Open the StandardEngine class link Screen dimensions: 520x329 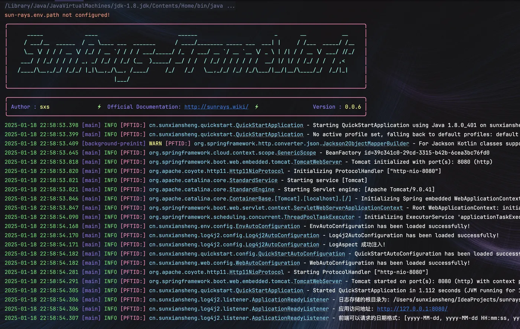point(252,189)
